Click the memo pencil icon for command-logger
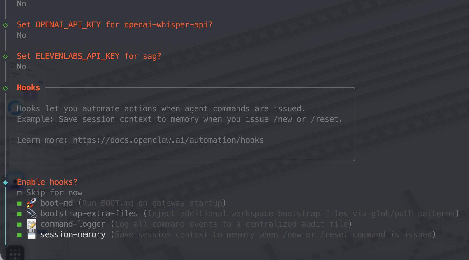The height and width of the screenshot is (260, 469). 31,224
